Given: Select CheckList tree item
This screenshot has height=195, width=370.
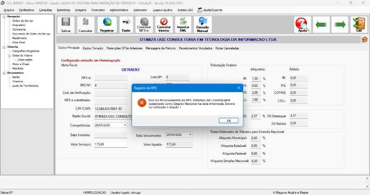Looking at the screenshot, I should click(18, 81).
